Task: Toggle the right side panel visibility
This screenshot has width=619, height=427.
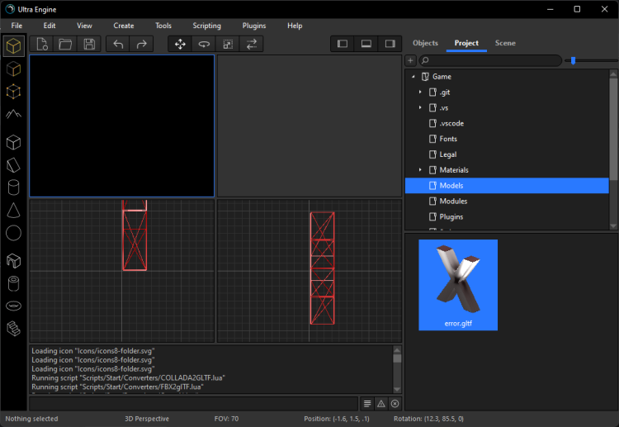Action: pyautogui.click(x=390, y=44)
